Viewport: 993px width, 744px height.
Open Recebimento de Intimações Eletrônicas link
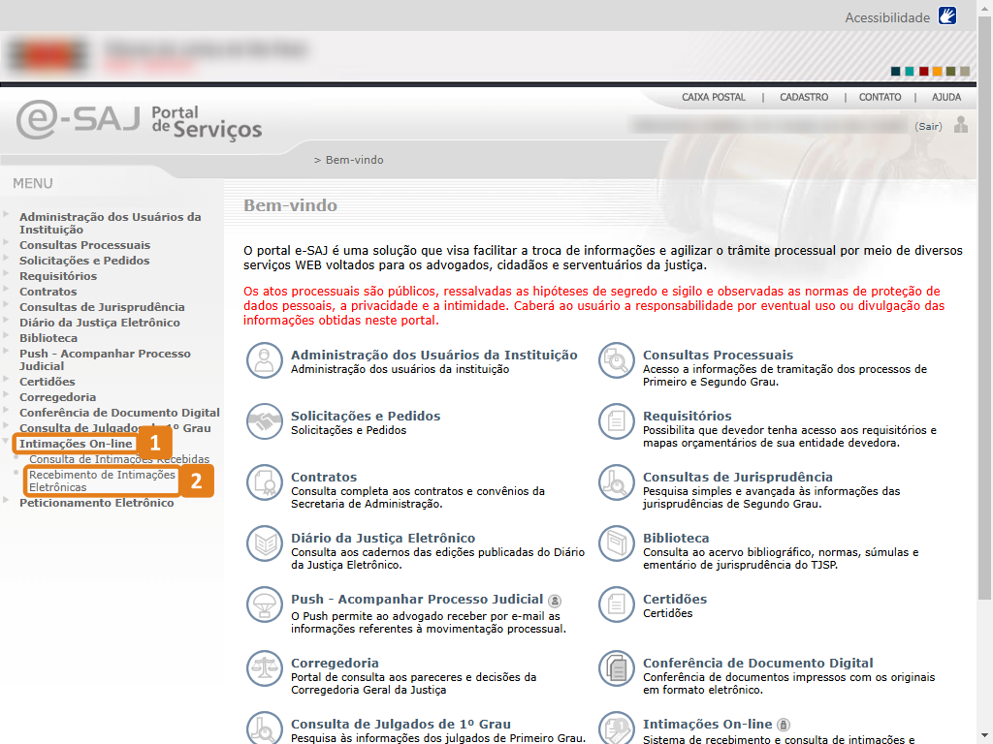(101, 480)
